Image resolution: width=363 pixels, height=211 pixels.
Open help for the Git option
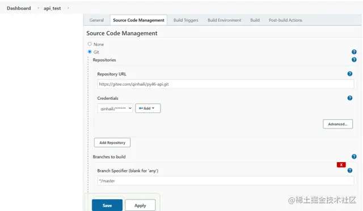354,52
